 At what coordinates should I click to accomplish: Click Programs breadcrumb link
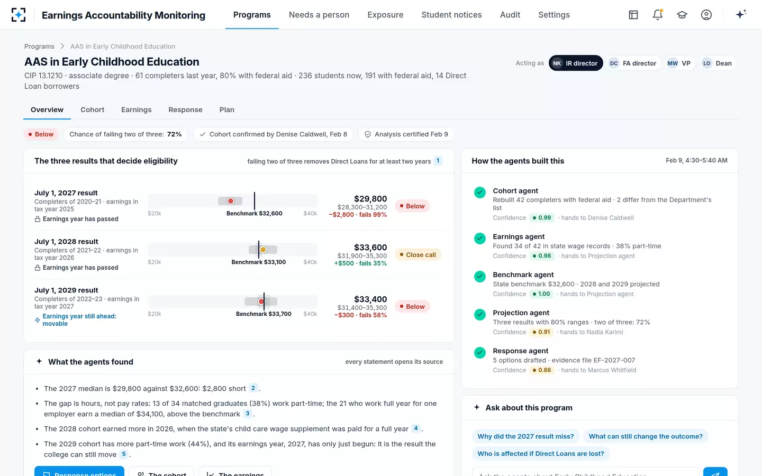pos(39,47)
